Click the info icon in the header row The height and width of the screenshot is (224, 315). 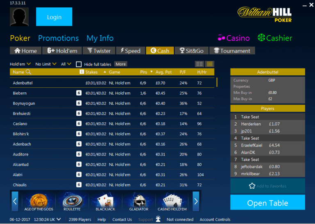pyautogui.click(x=82, y=72)
